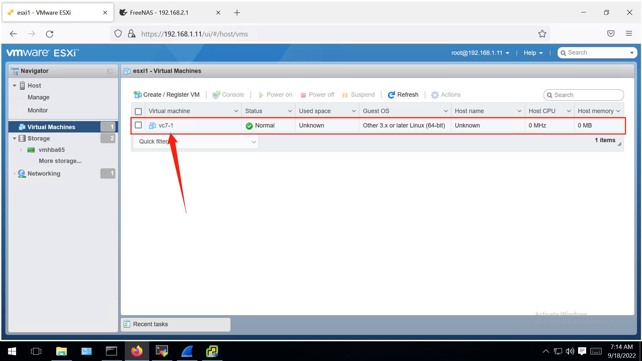This screenshot has width=642, height=361.
Task: Check the vc7-1 row checkbox
Action: 138,125
